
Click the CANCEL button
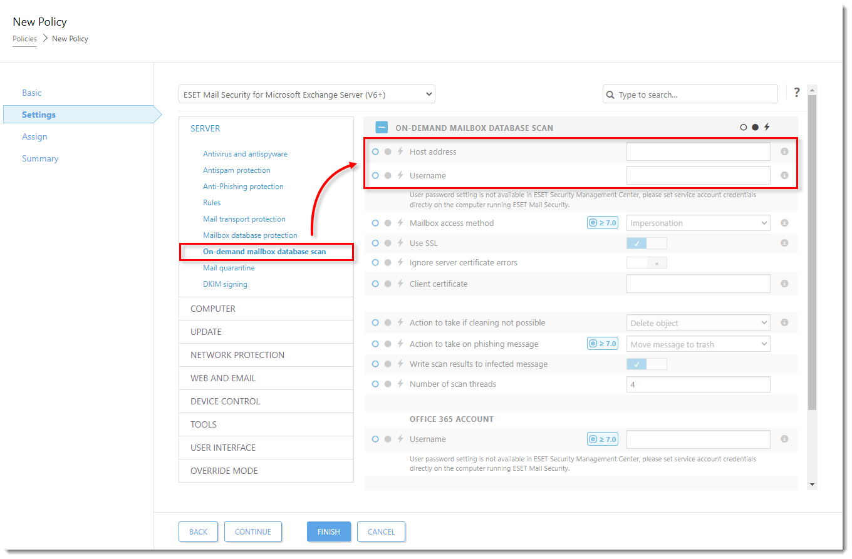[381, 531]
